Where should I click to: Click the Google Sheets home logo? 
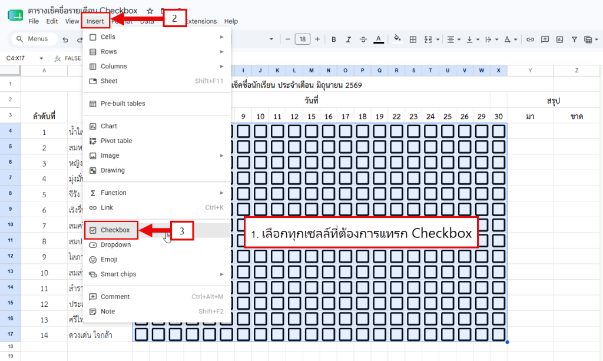point(15,15)
